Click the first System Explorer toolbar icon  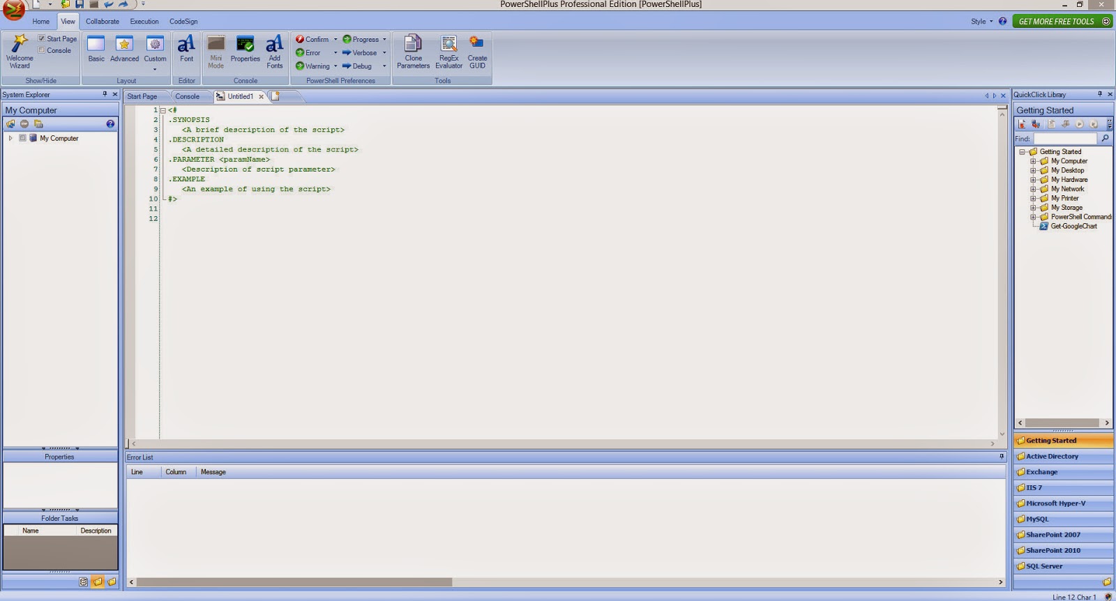point(10,124)
